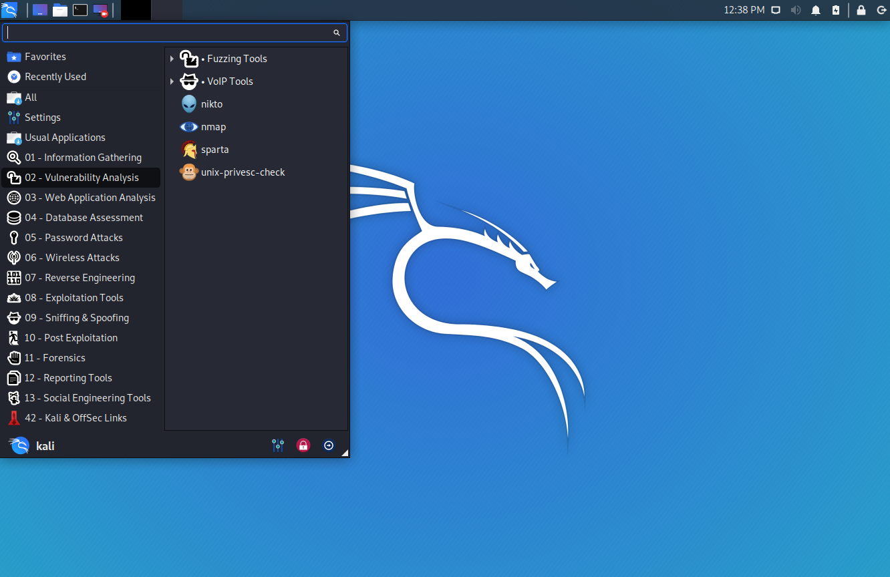Click the magnifier icon in search box
This screenshot has height=577, width=890.
click(x=337, y=33)
